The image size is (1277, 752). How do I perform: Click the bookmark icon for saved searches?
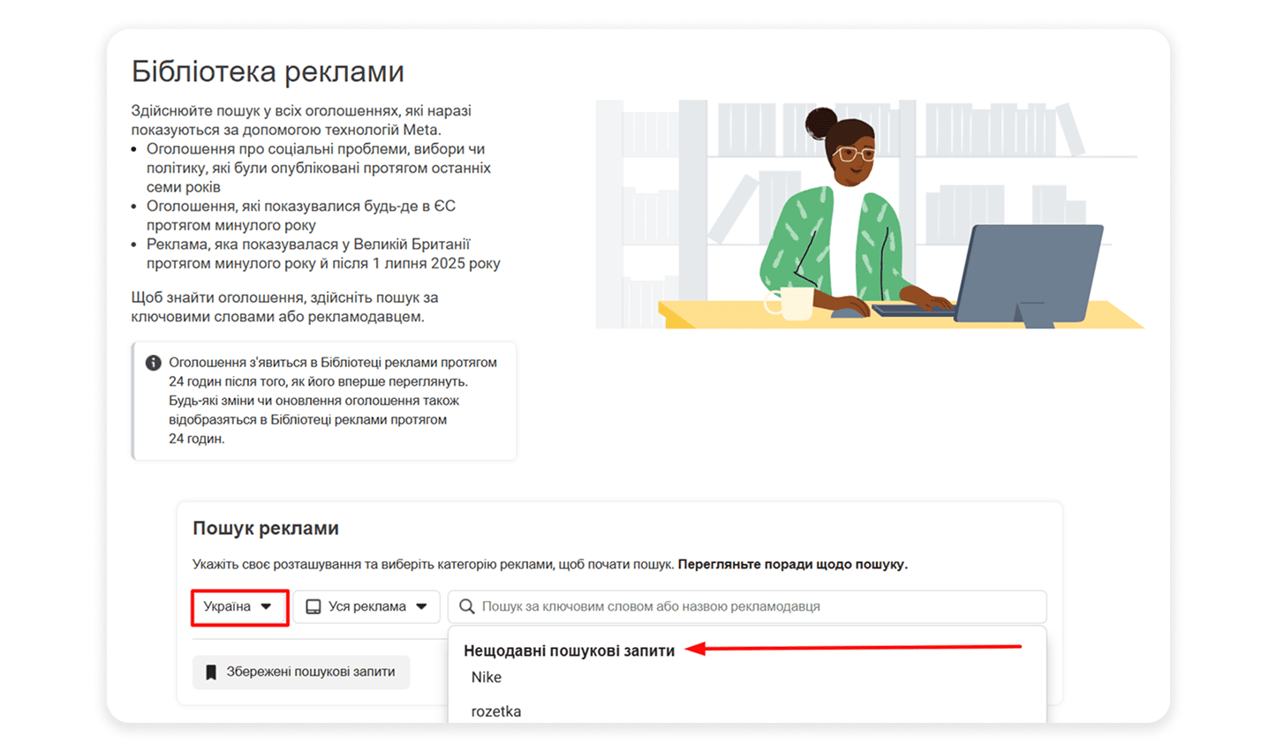click(x=211, y=673)
